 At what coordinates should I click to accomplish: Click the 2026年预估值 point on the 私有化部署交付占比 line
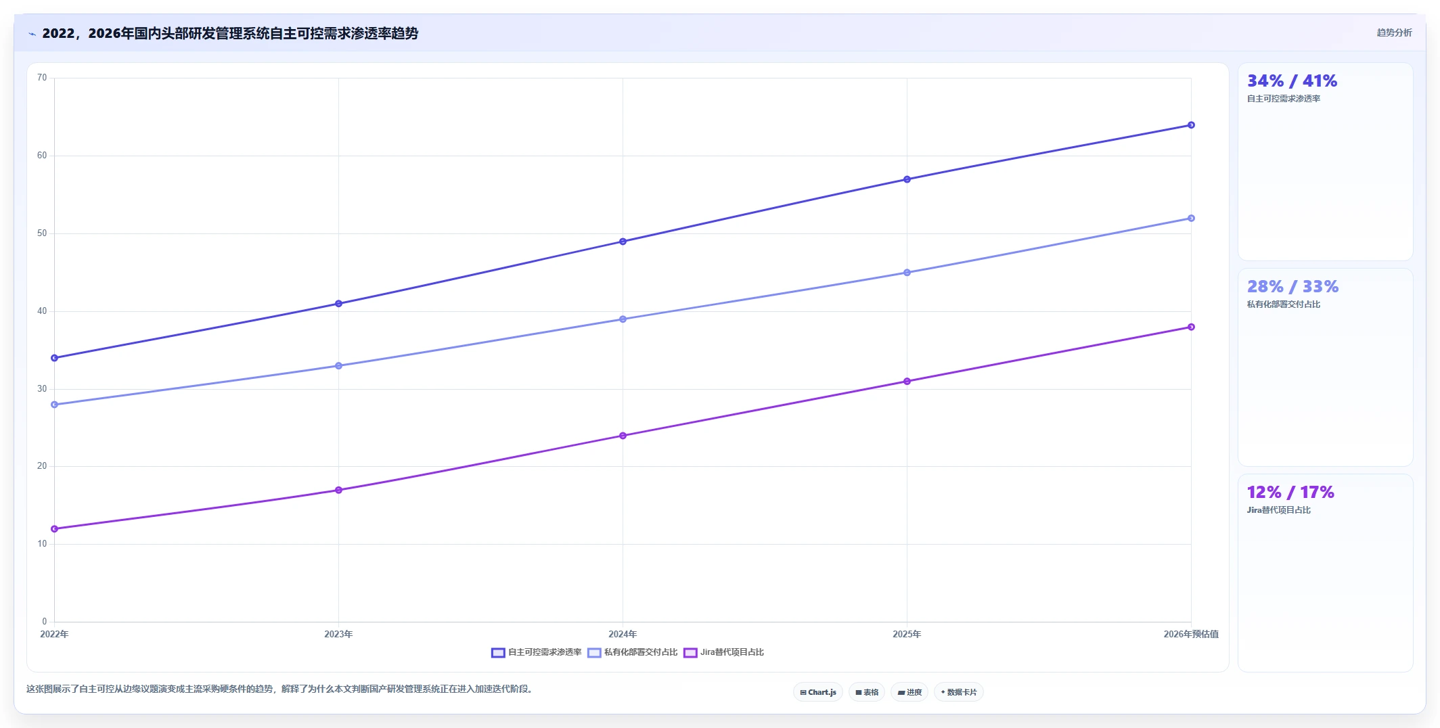point(1191,219)
